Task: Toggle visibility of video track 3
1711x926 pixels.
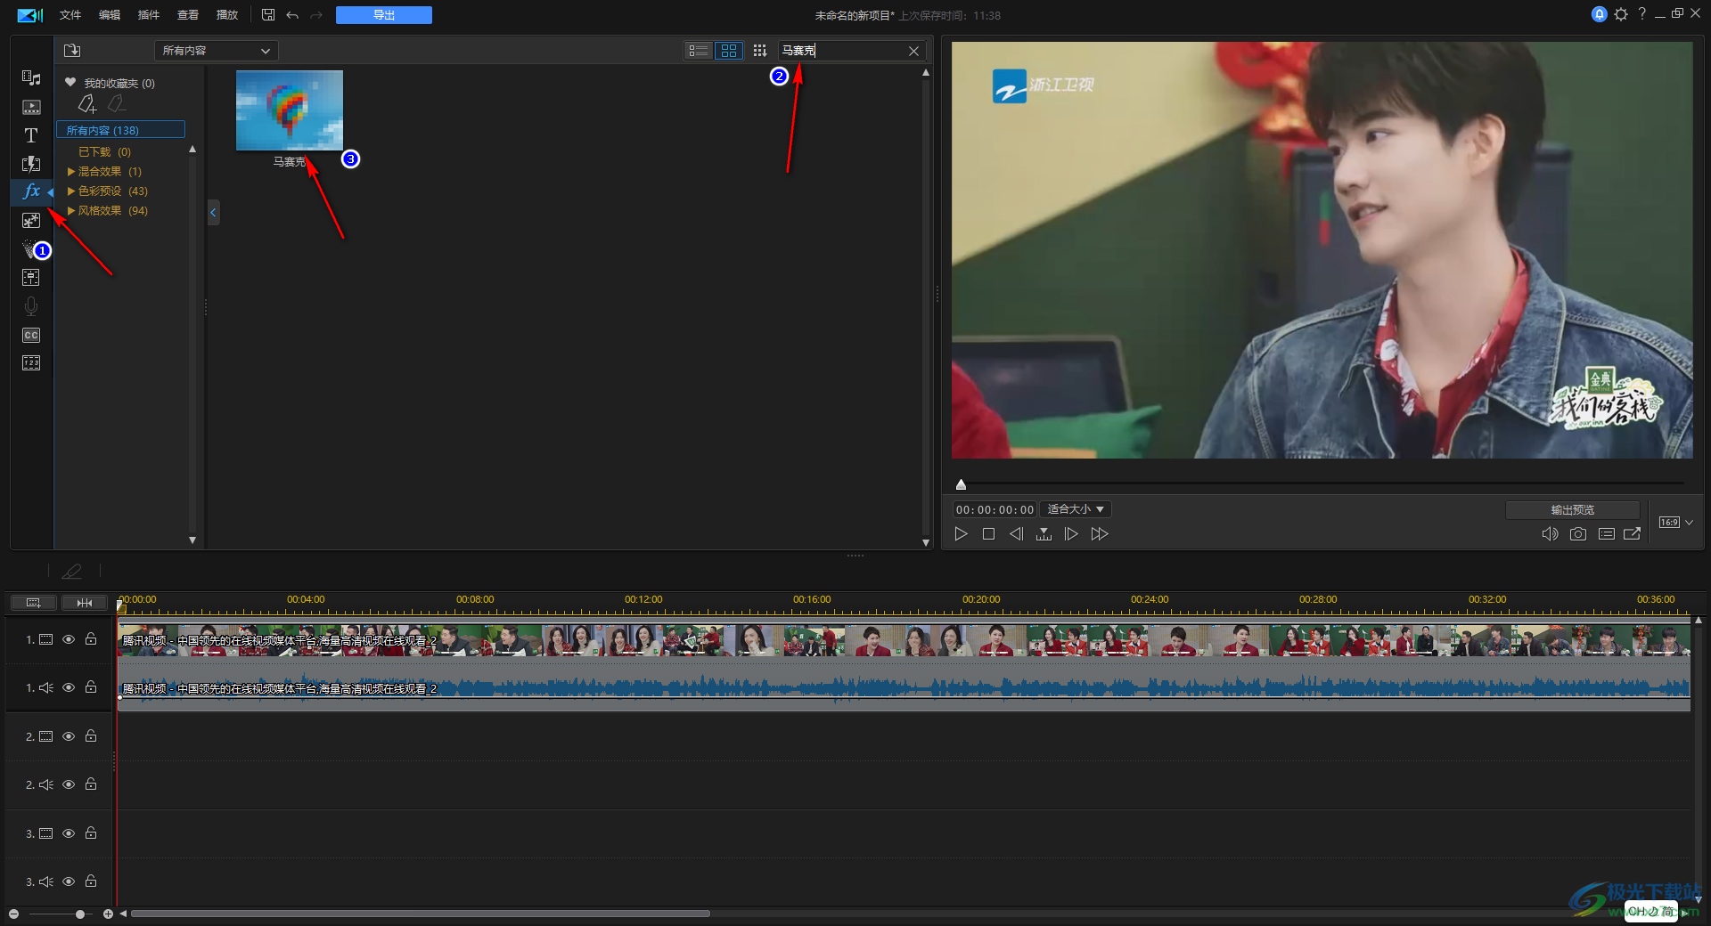Action: tap(69, 833)
